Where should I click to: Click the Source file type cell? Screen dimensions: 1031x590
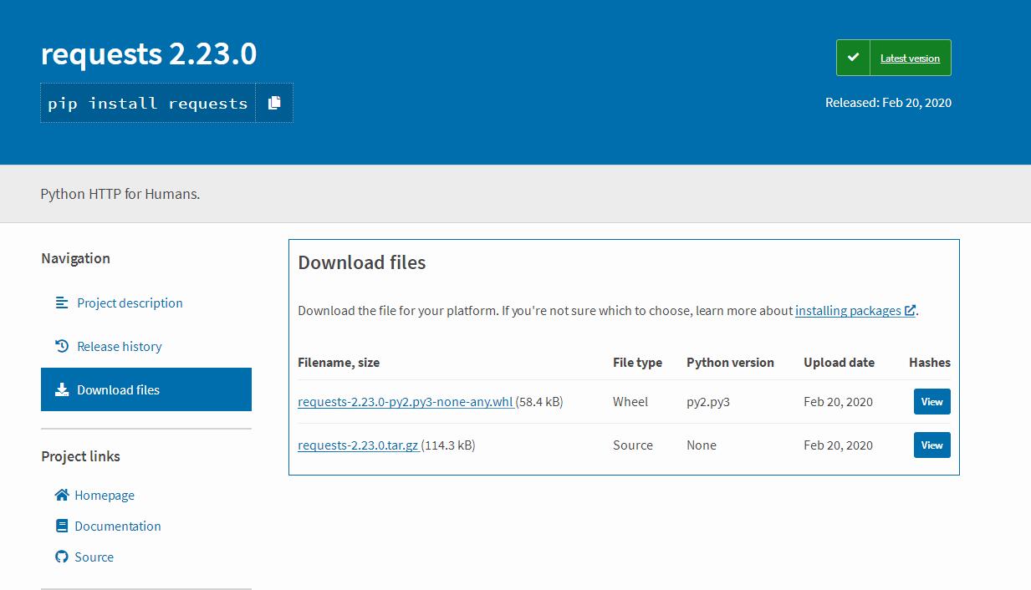tap(633, 445)
